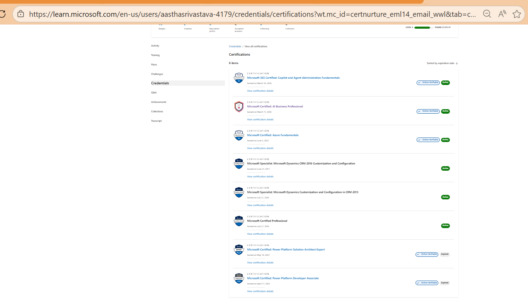Click the Trophies count label
Screen dimensions: 528x304
(188, 29)
